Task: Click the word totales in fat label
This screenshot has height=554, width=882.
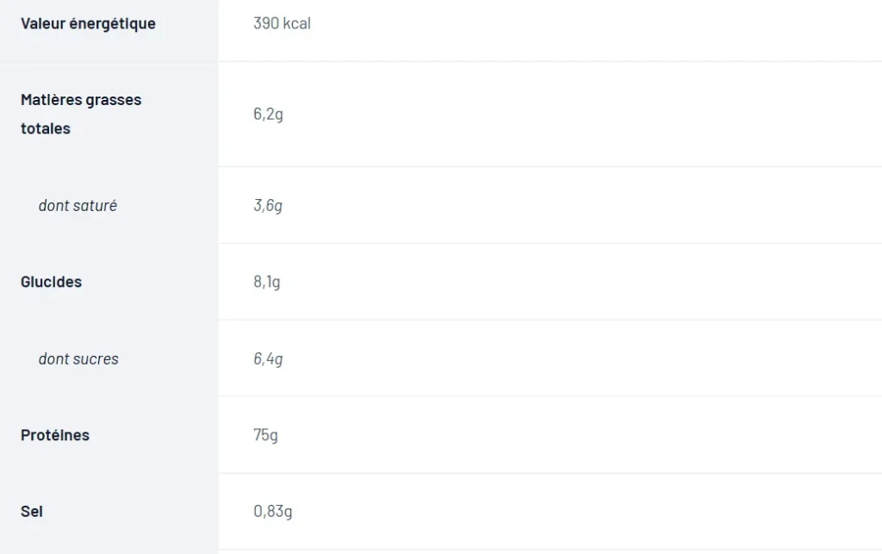Action: click(46, 128)
